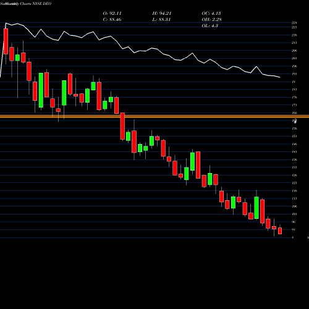
Task: Click the 171 price axis label
Action: coord(294,105)
